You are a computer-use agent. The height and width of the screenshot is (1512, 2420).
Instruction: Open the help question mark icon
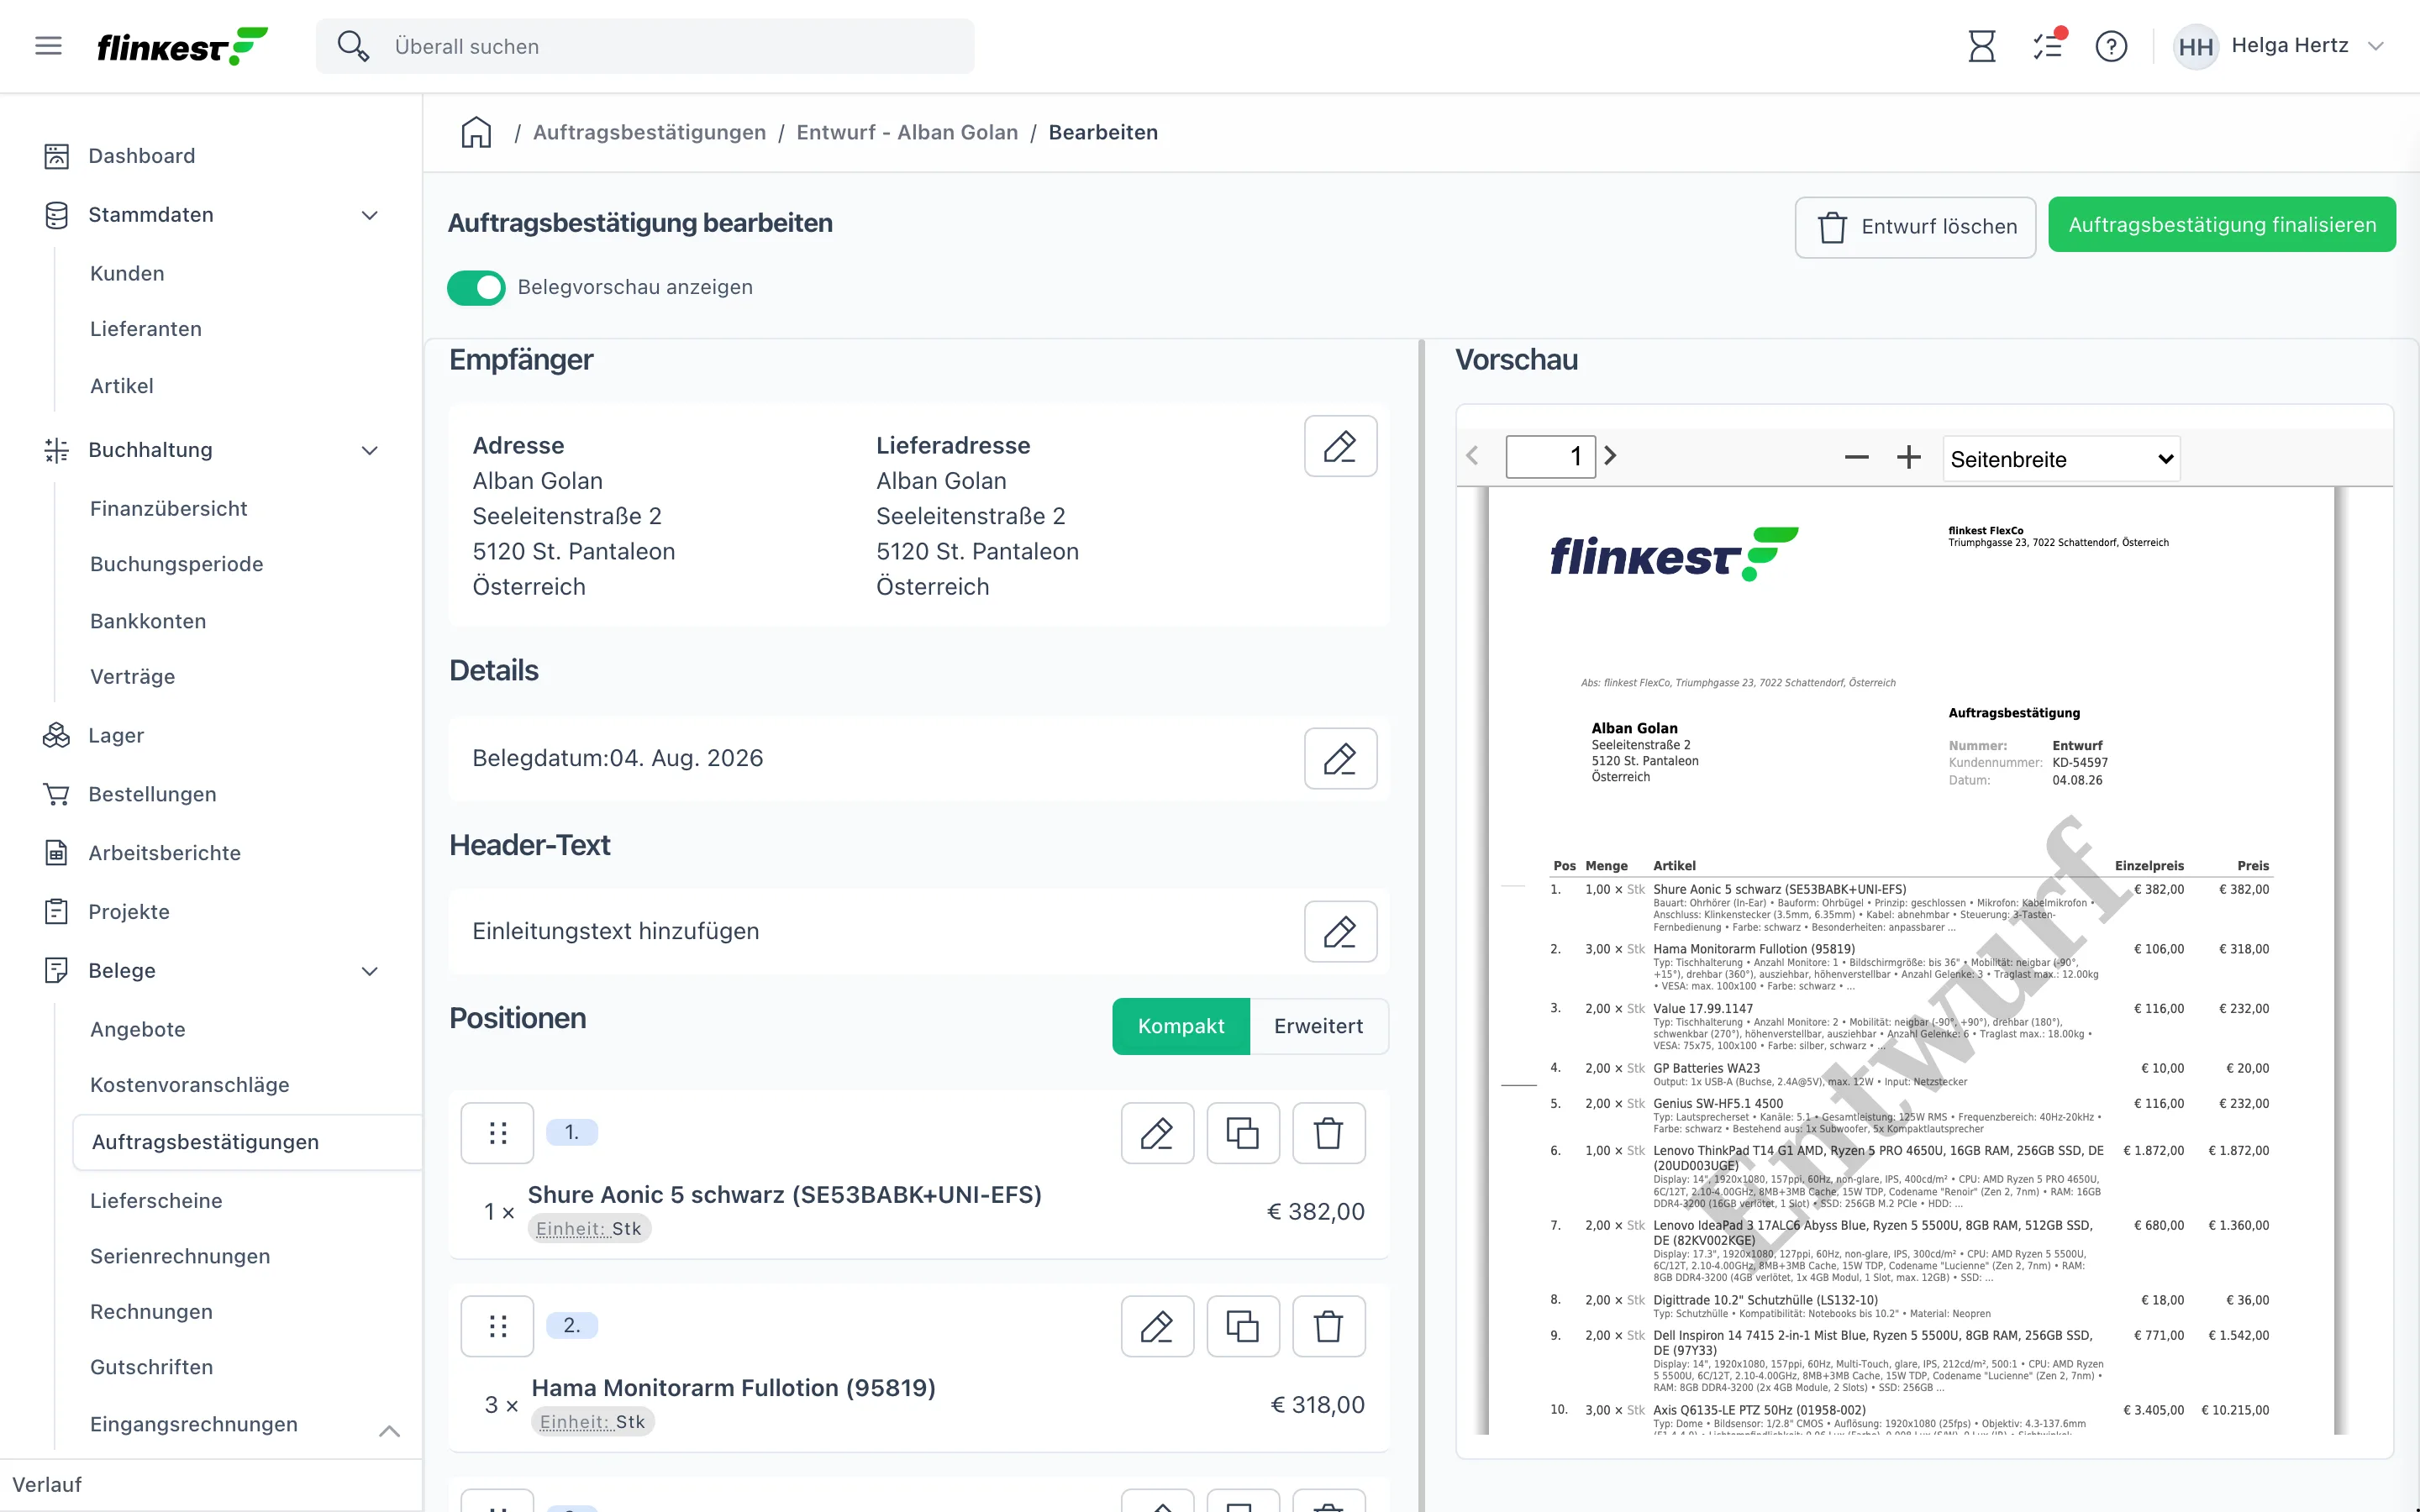pyautogui.click(x=2111, y=46)
